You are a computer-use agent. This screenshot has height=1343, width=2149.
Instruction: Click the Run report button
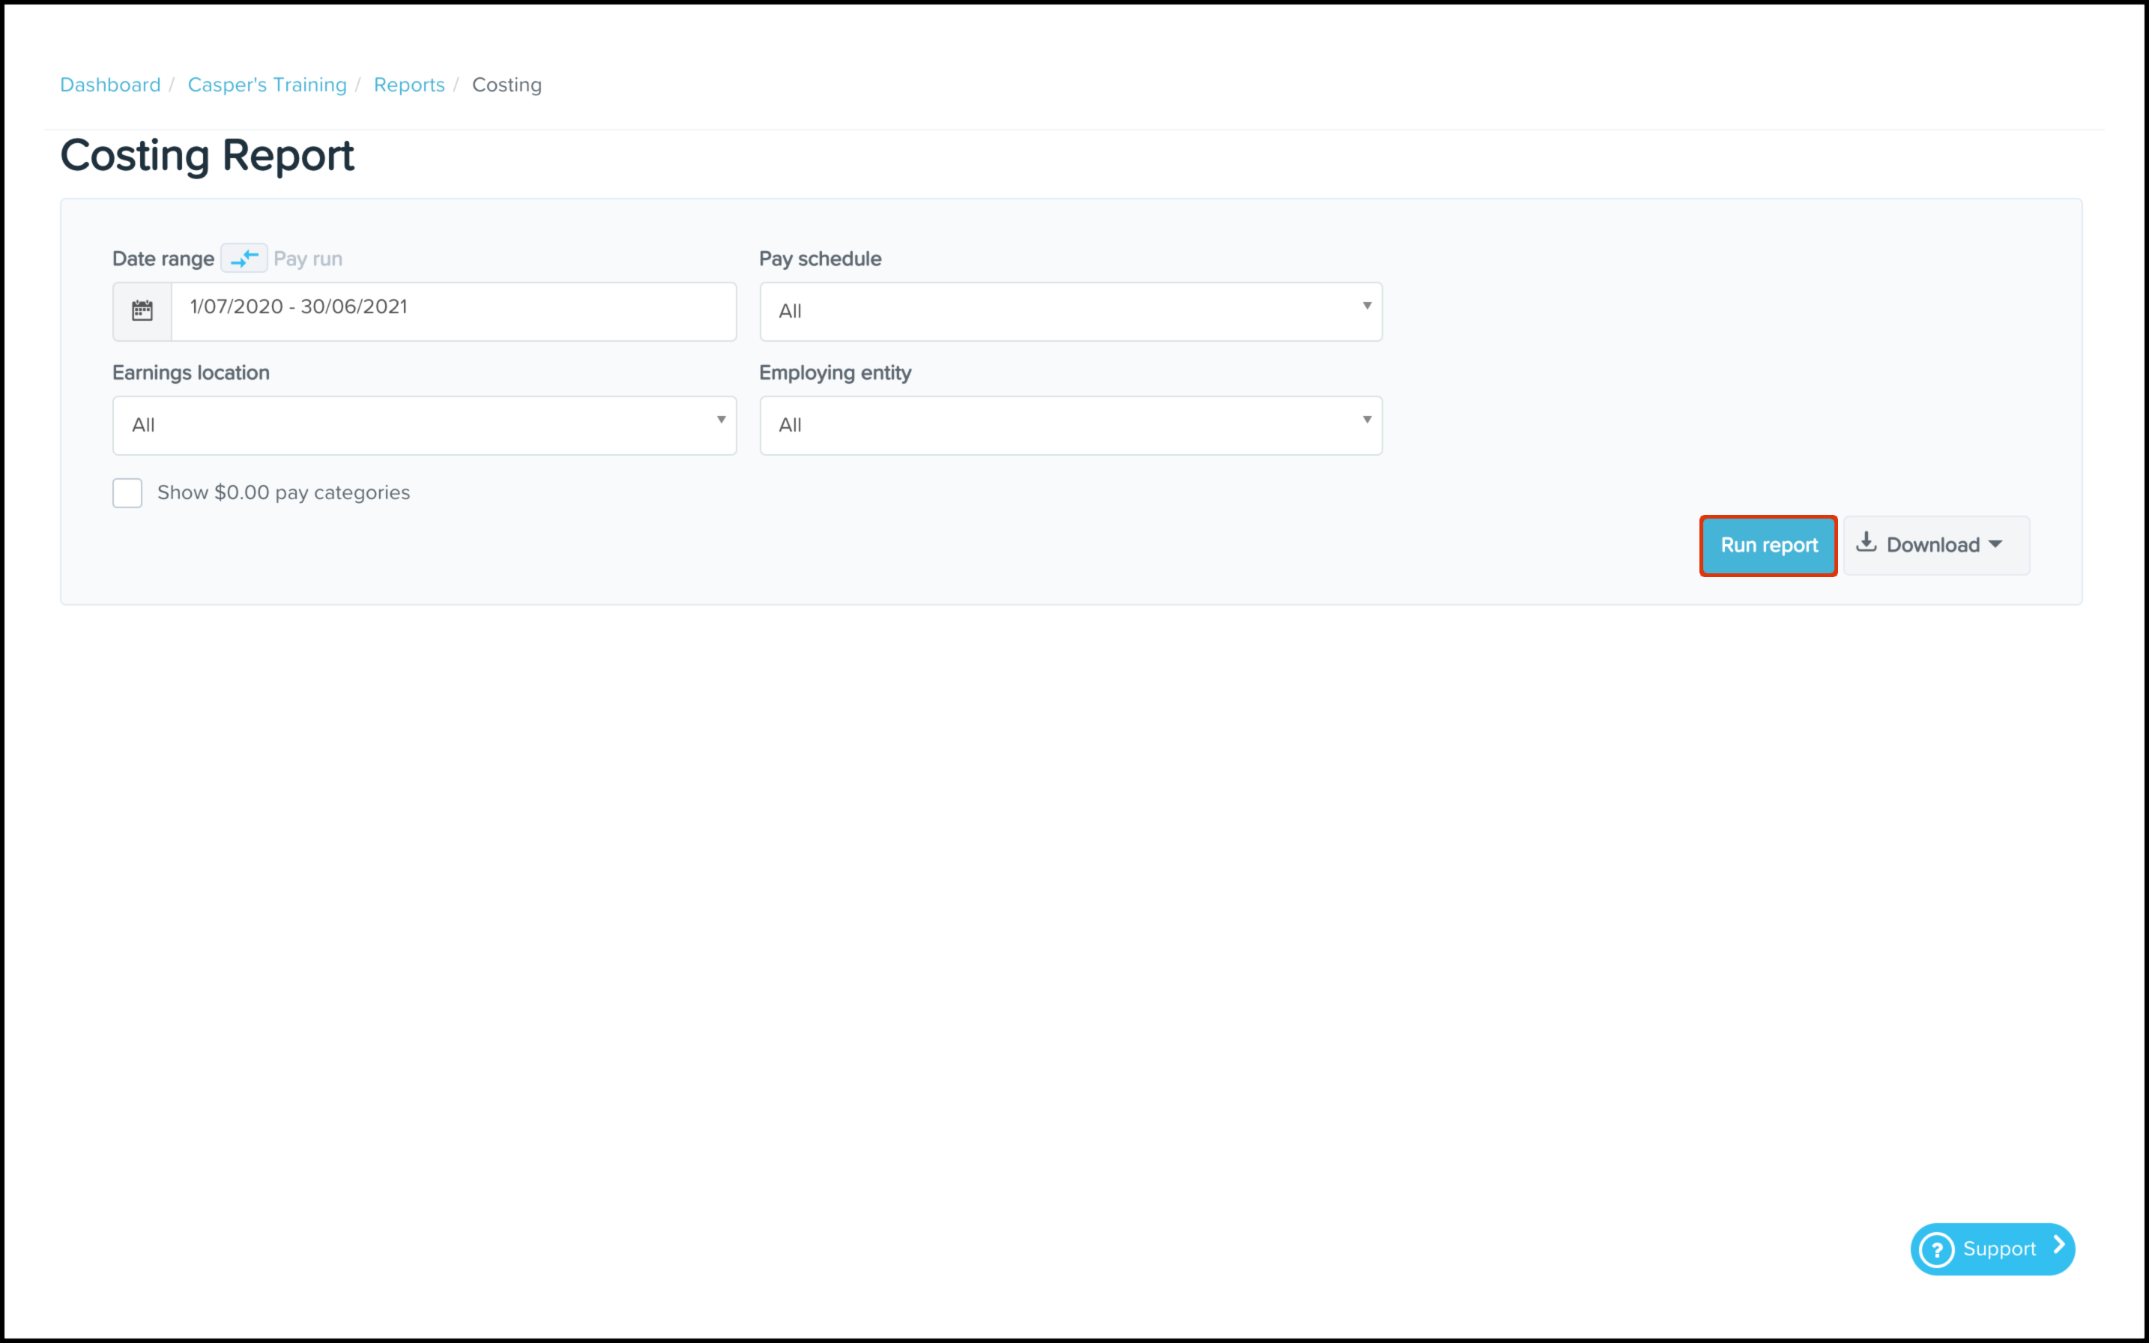1768,546
